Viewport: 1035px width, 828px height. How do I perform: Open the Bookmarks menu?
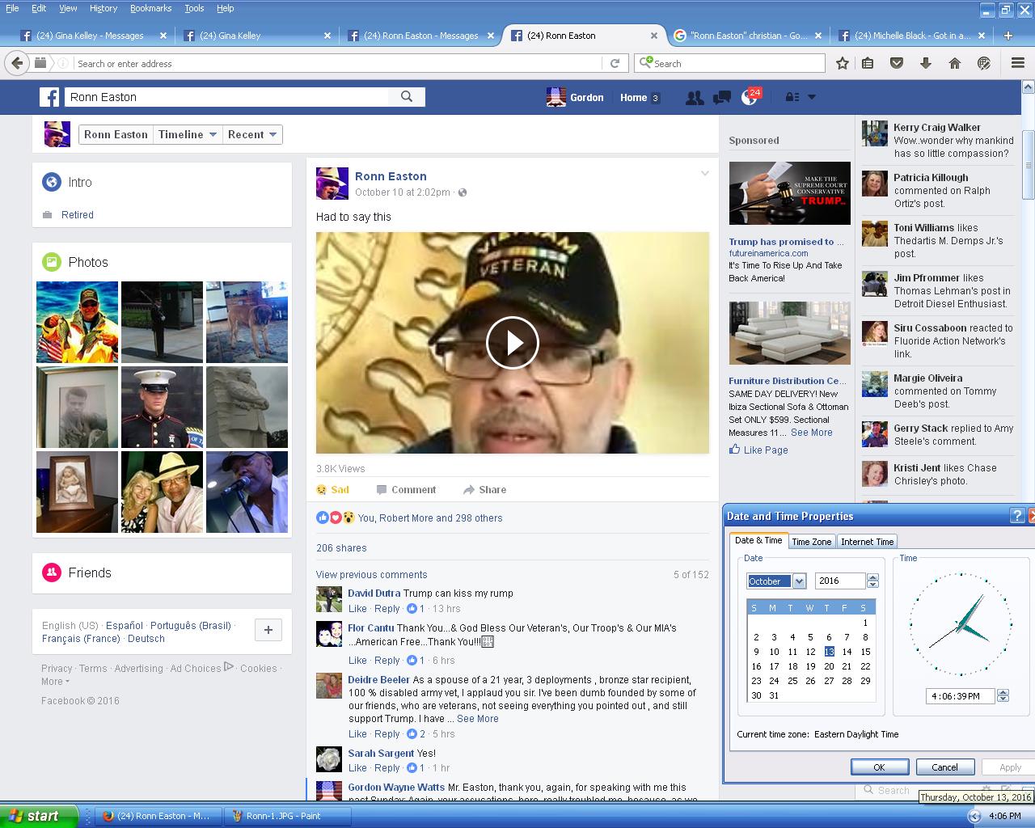pyautogui.click(x=150, y=8)
